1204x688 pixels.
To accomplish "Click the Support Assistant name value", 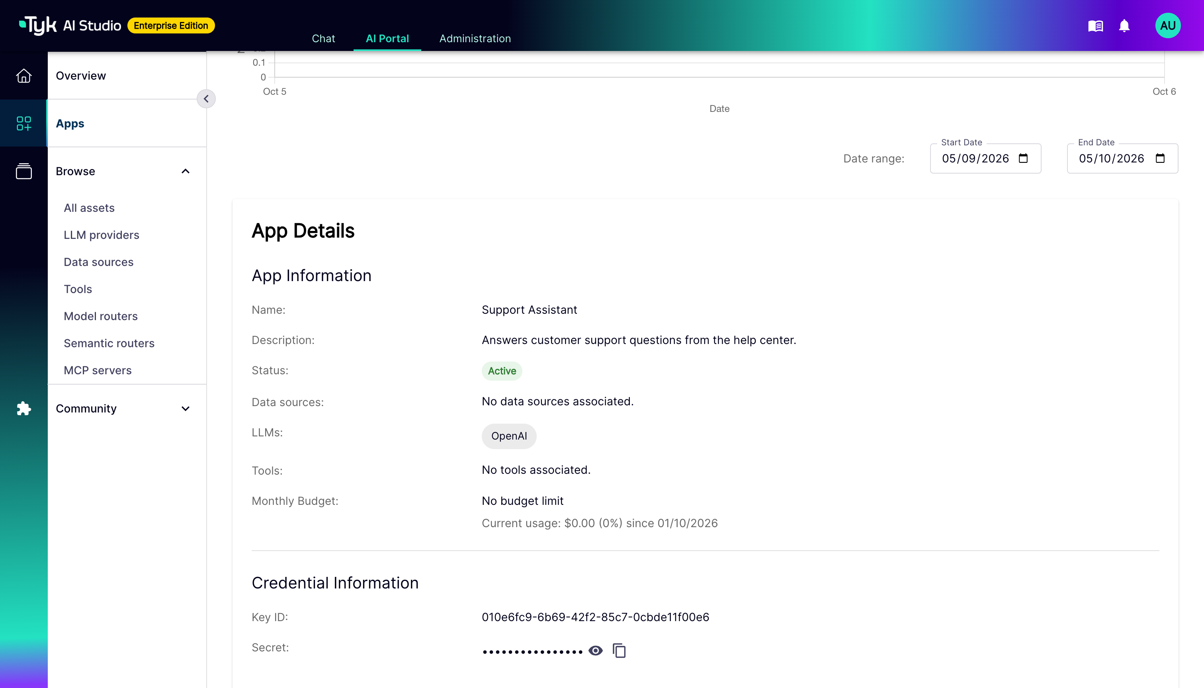I will [x=529, y=310].
